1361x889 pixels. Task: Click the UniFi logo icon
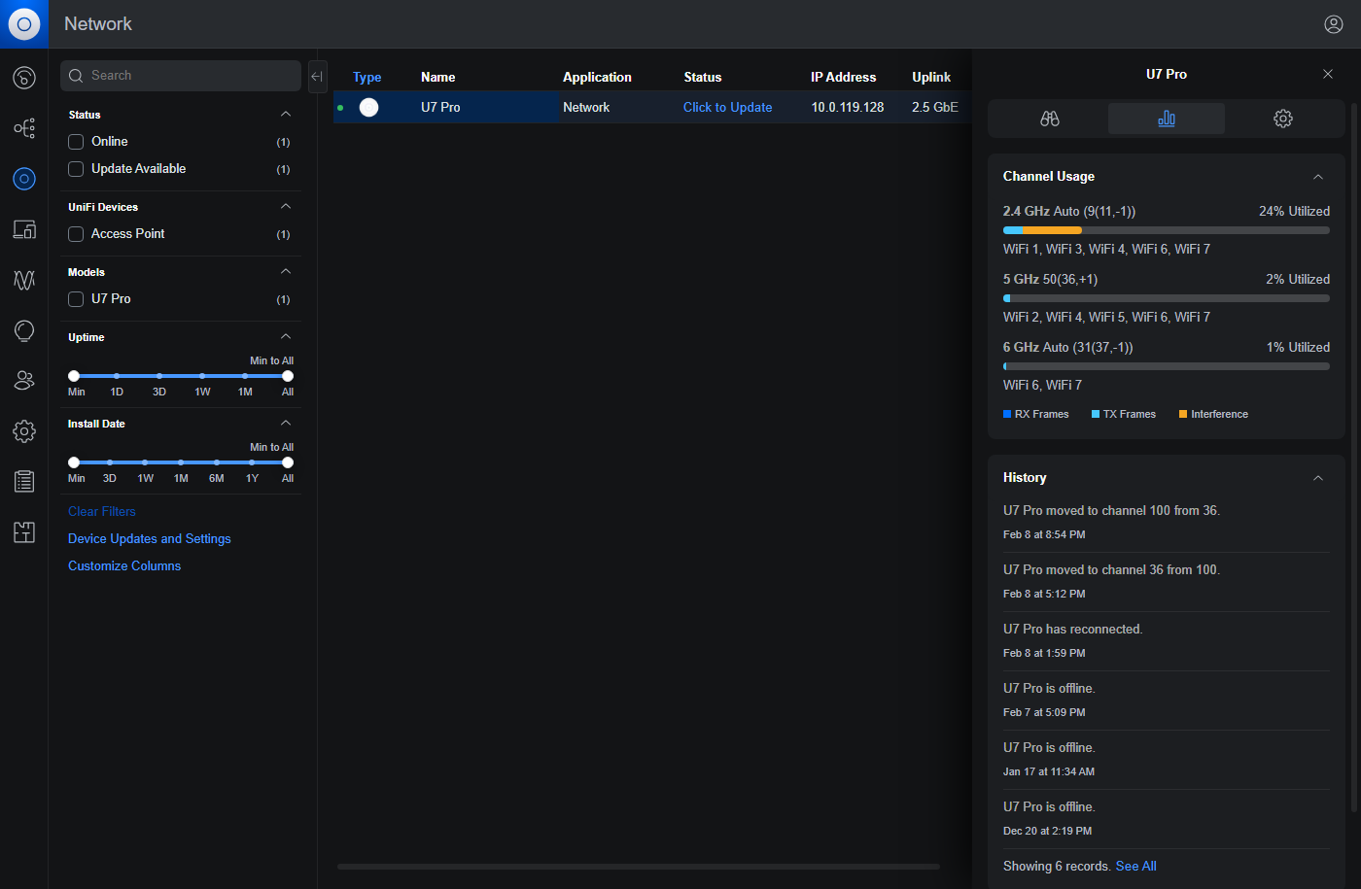(x=24, y=24)
